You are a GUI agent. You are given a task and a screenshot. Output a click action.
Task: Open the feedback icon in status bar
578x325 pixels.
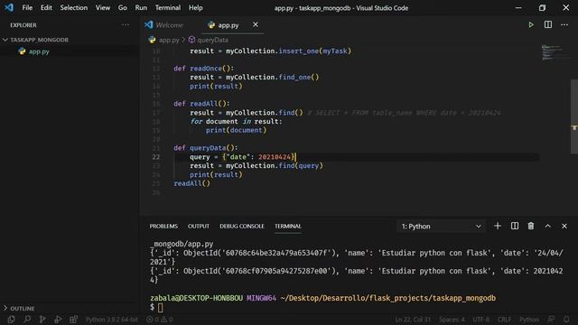pyautogui.click(x=551, y=320)
